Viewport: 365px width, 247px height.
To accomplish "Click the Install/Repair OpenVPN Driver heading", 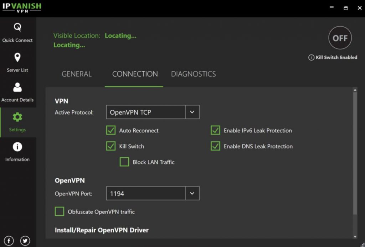I will [x=102, y=230].
